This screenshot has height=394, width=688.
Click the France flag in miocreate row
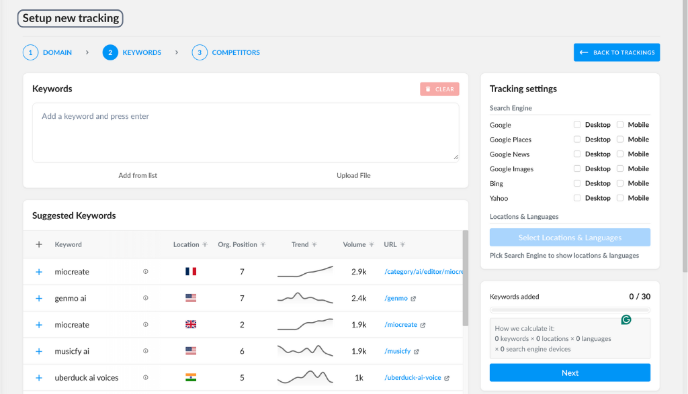pyautogui.click(x=191, y=272)
